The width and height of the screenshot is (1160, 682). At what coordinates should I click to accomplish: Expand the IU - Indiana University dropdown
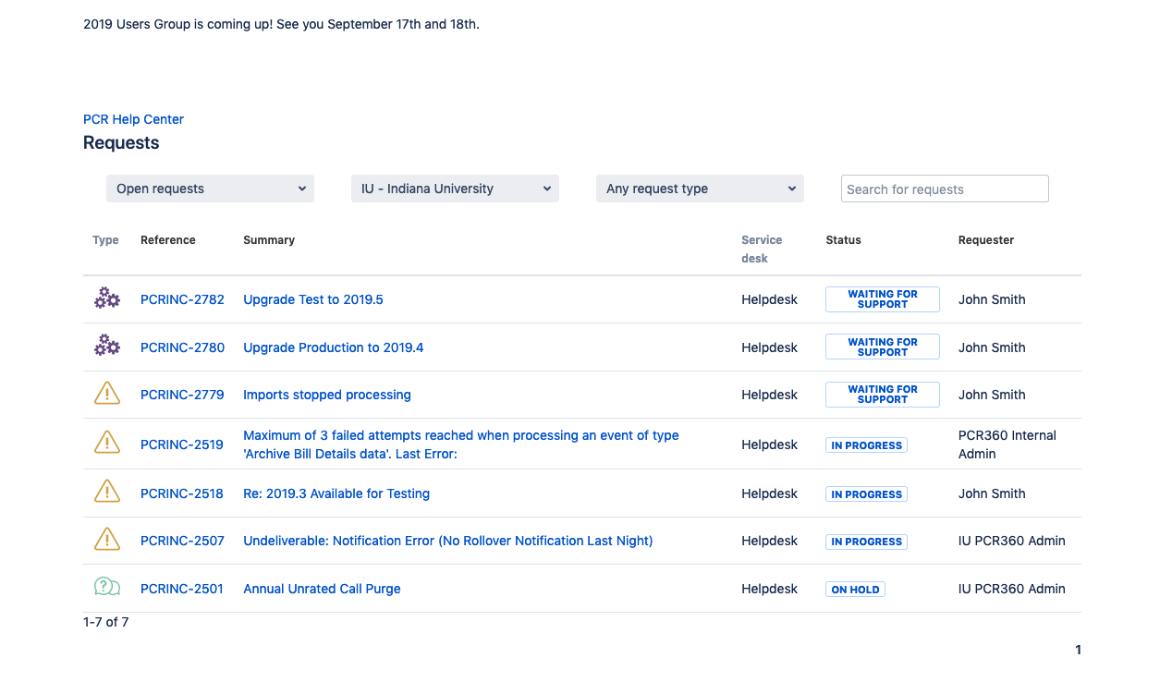click(455, 189)
